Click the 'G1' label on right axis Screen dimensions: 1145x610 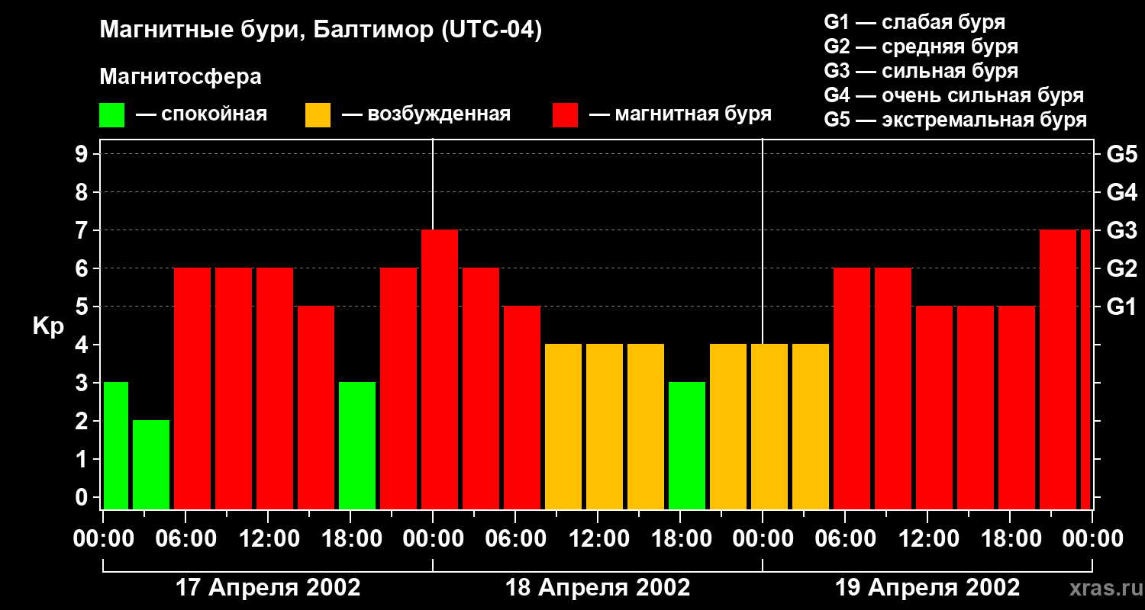point(1121,307)
